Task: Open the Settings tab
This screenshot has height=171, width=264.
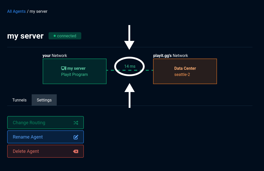Action: pos(44,100)
